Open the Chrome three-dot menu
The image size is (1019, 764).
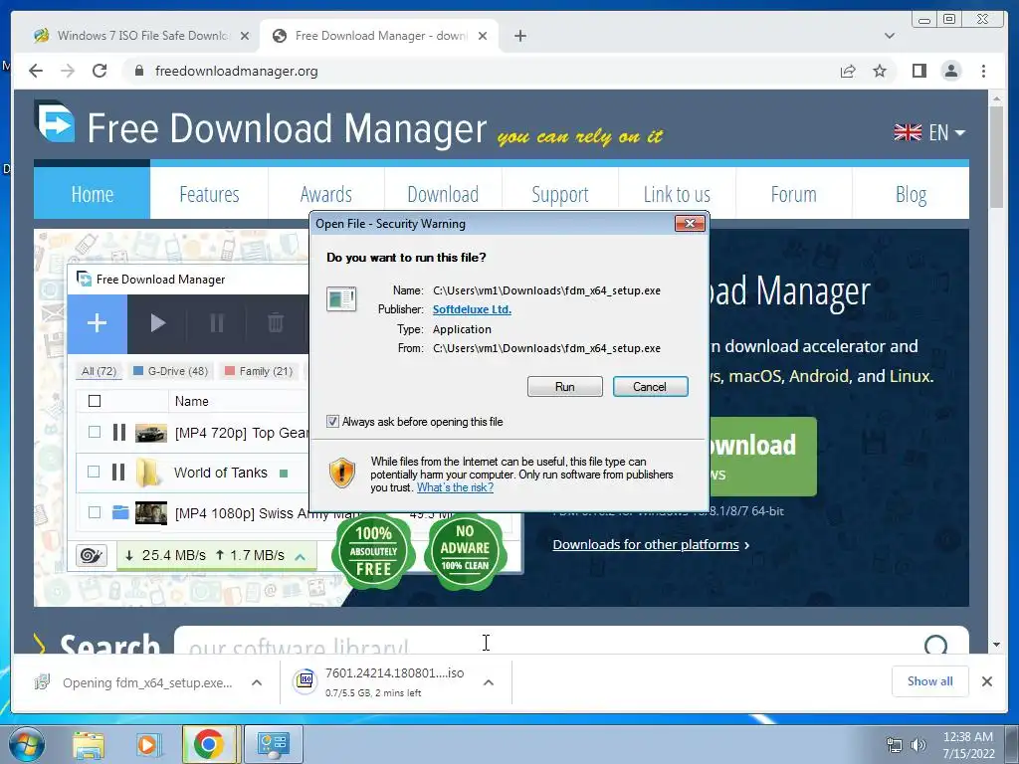(983, 71)
